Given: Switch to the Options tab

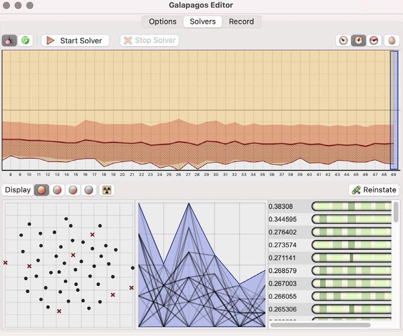Looking at the screenshot, I should point(163,22).
